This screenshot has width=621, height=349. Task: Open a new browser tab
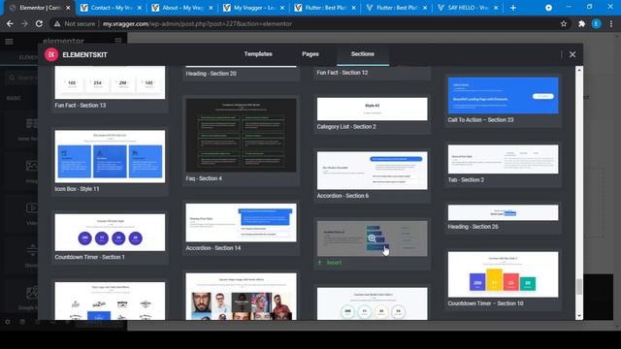click(513, 8)
